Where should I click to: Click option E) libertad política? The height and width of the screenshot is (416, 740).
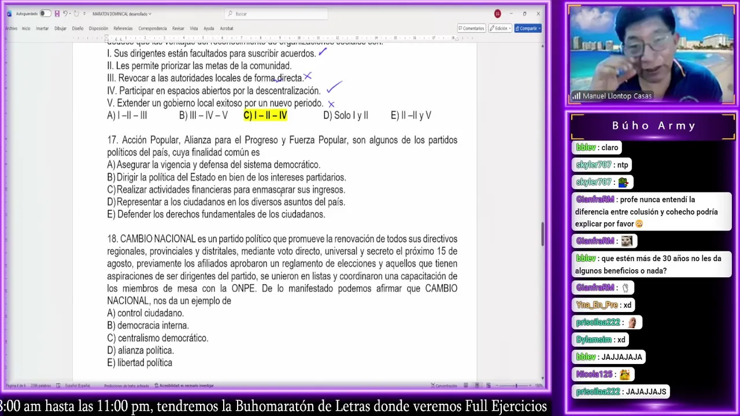point(139,363)
